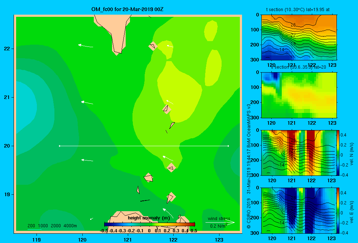Click latitude label 21 on map axis
This screenshot has height=243, width=358.
coord(7,97)
